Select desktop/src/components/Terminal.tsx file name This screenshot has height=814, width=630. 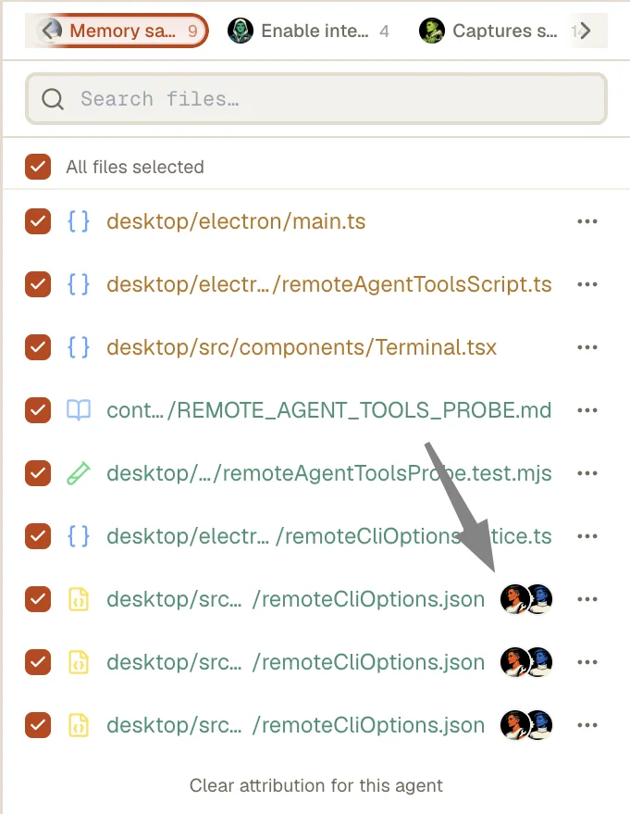(x=302, y=347)
